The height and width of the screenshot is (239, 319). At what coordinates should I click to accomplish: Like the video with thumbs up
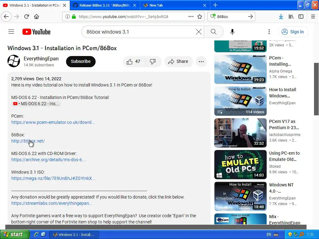[x=133, y=62]
